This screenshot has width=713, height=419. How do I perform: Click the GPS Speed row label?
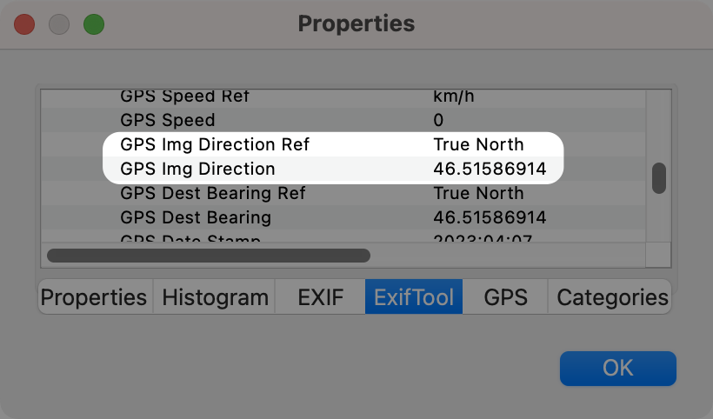168,120
